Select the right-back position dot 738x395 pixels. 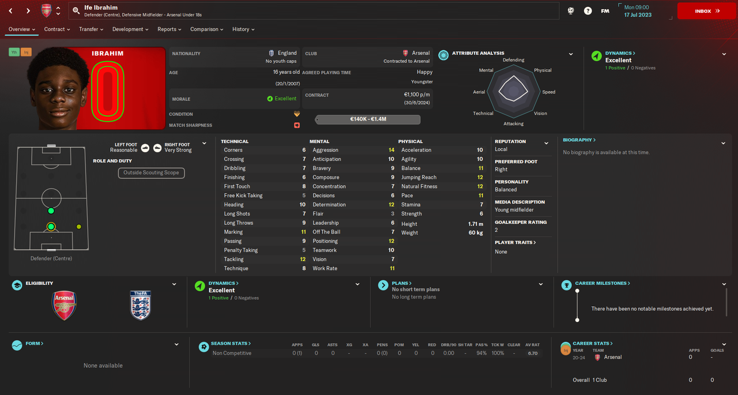tap(79, 227)
